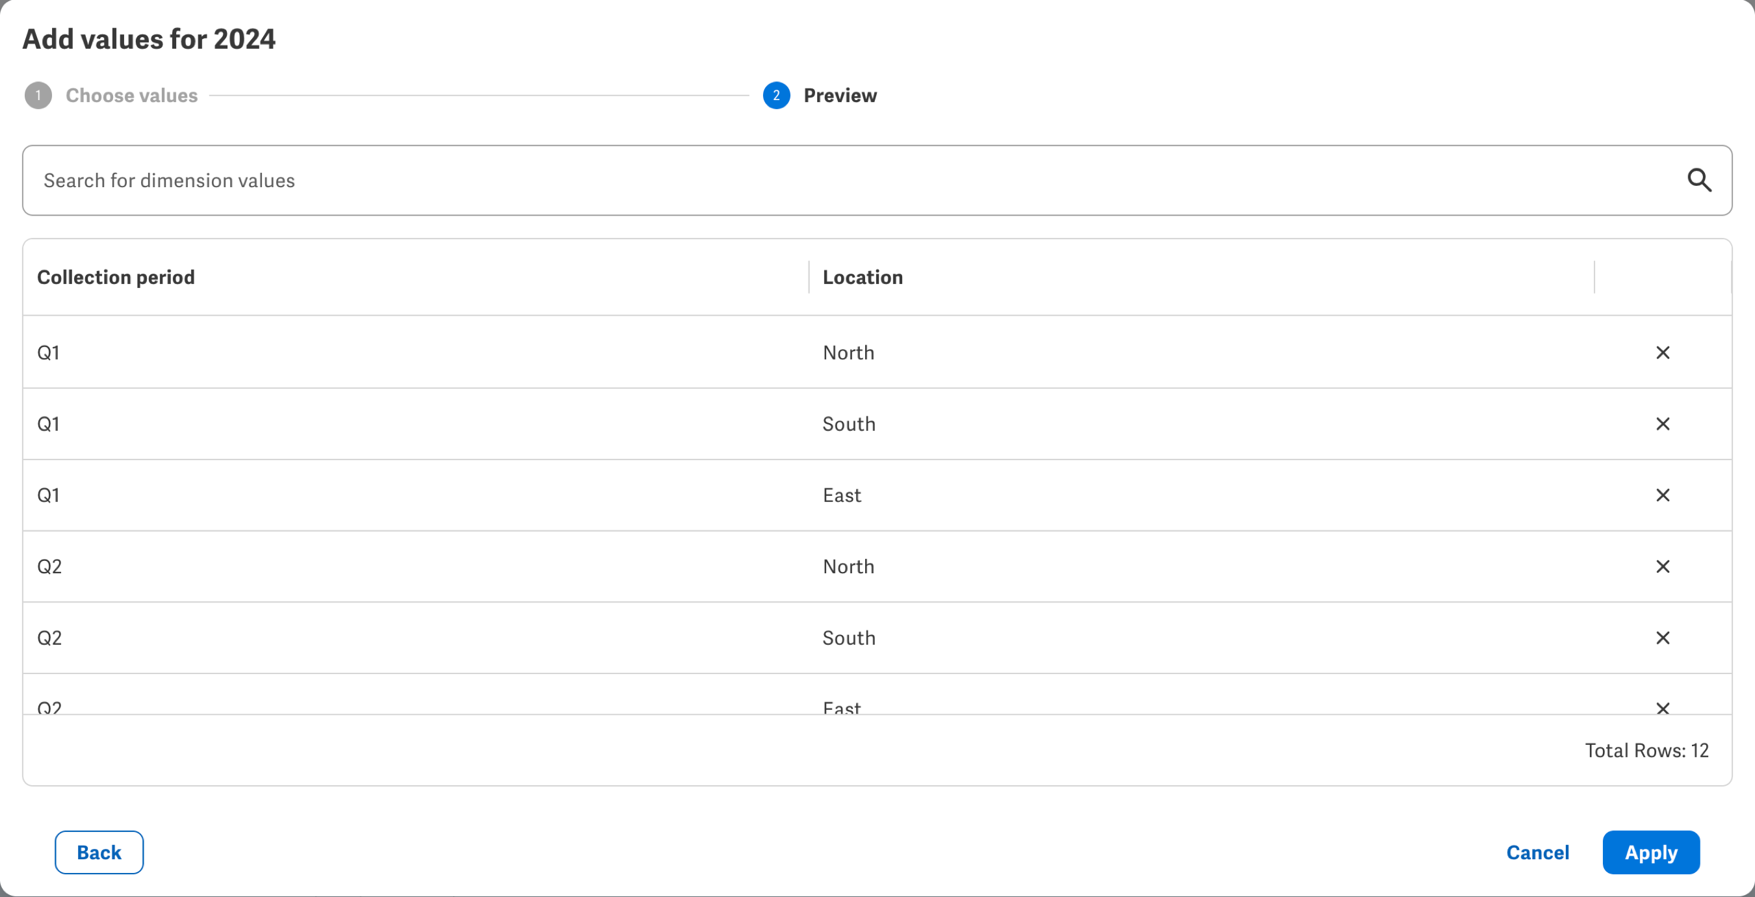Image resolution: width=1755 pixels, height=897 pixels.
Task: Click the Back button
Action: 99,852
